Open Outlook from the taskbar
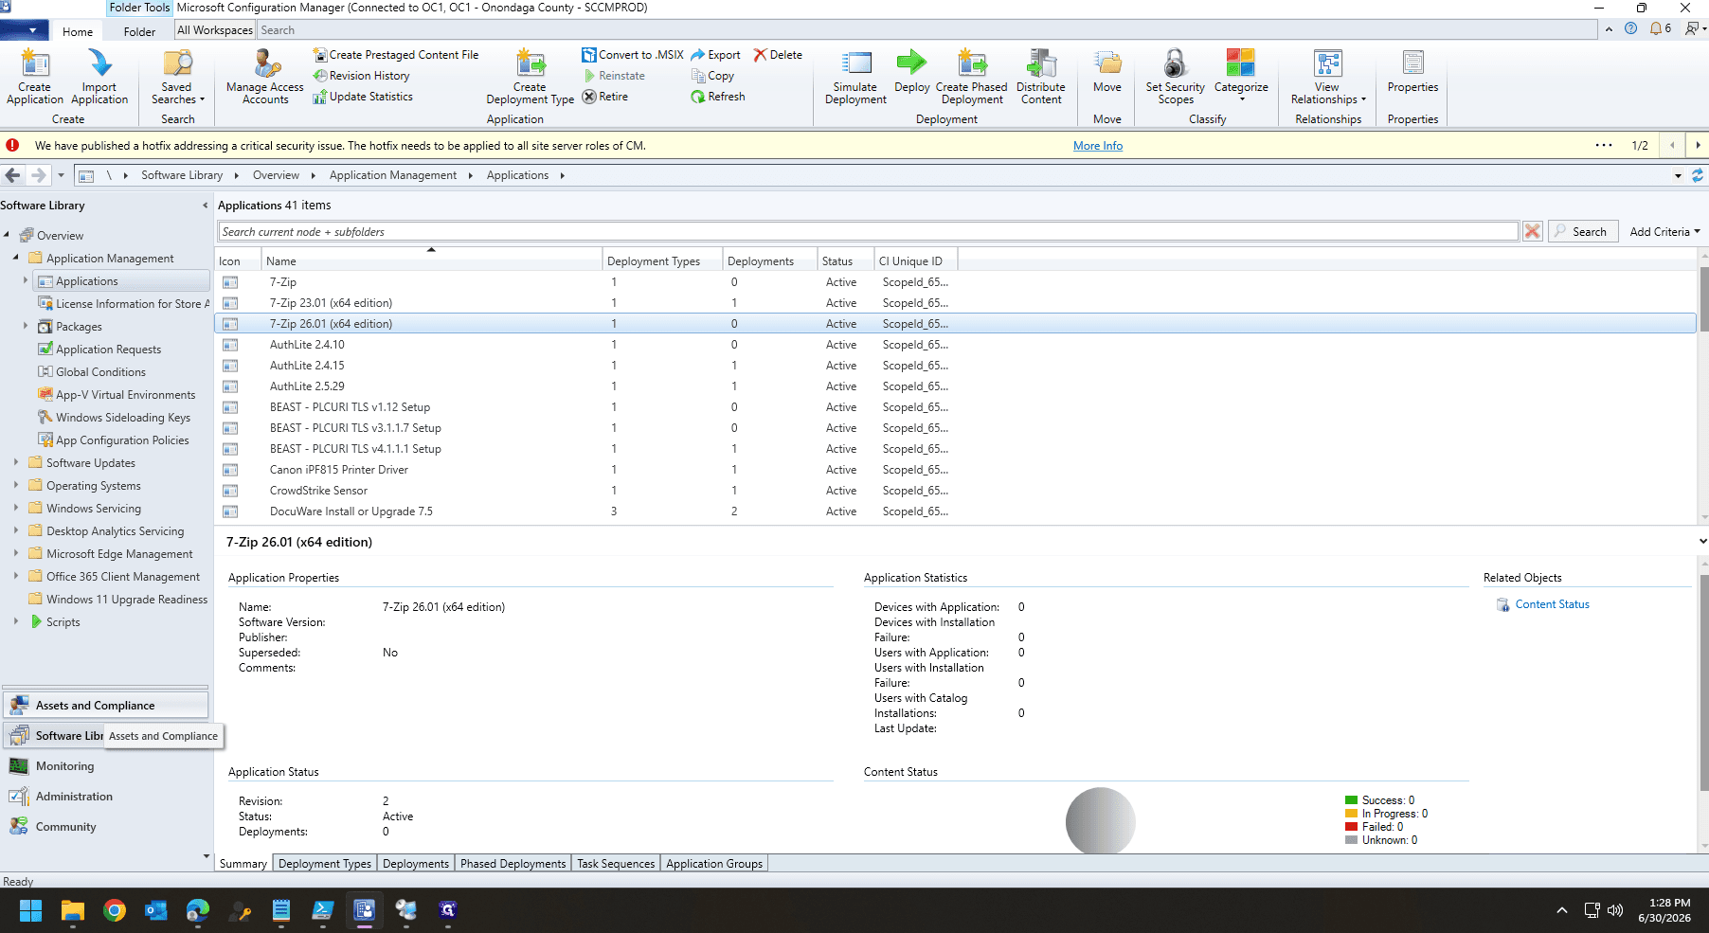The height and width of the screenshot is (933, 1709). (x=156, y=910)
